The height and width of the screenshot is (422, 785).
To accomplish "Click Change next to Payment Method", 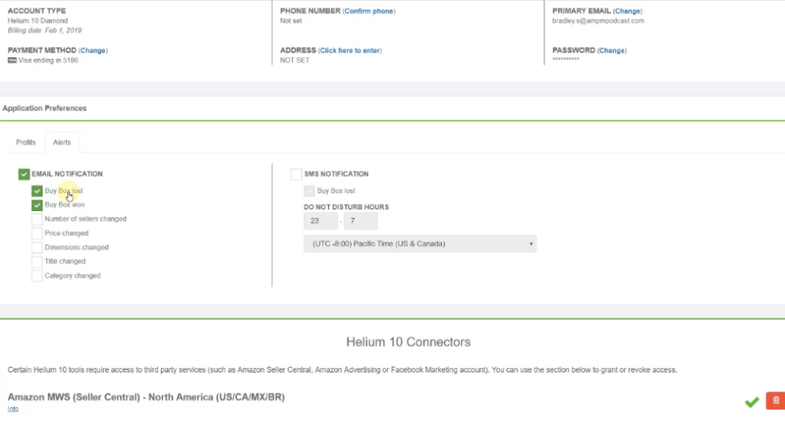I will (93, 50).
